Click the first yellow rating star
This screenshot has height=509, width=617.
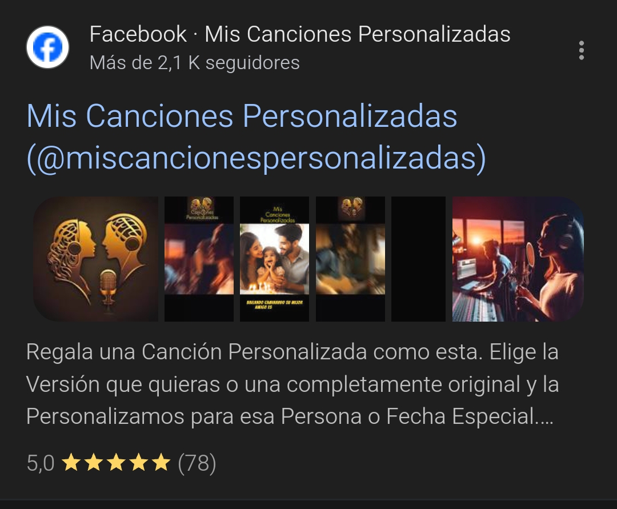click(x=71, y=462)
